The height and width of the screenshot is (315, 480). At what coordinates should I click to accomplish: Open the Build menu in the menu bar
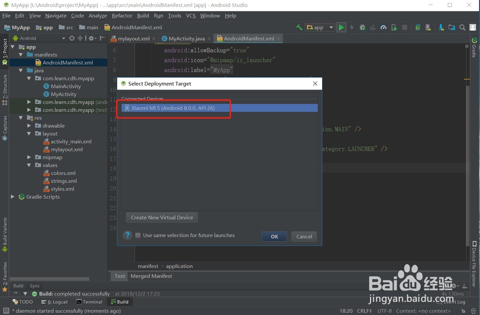[143, 16]
